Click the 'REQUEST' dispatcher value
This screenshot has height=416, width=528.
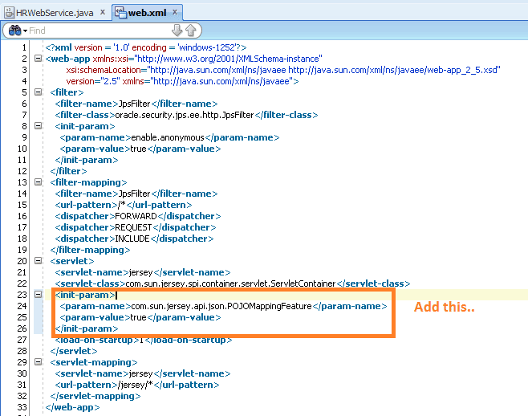point(133,227)
